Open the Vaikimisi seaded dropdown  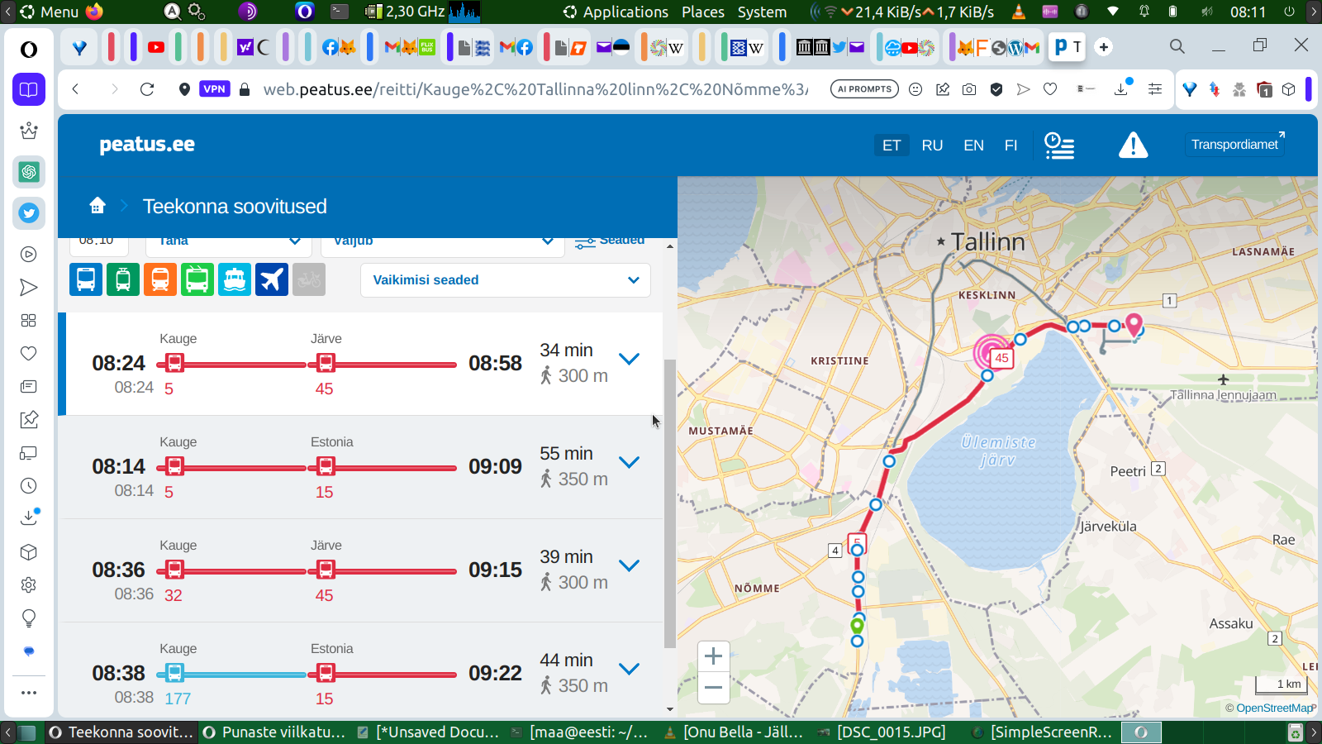tap(506, 280)
